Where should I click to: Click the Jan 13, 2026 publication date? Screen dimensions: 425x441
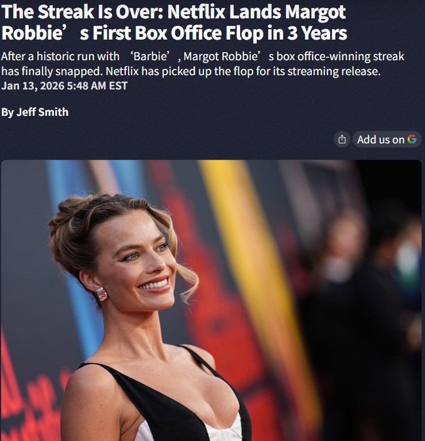pos(33,86)
